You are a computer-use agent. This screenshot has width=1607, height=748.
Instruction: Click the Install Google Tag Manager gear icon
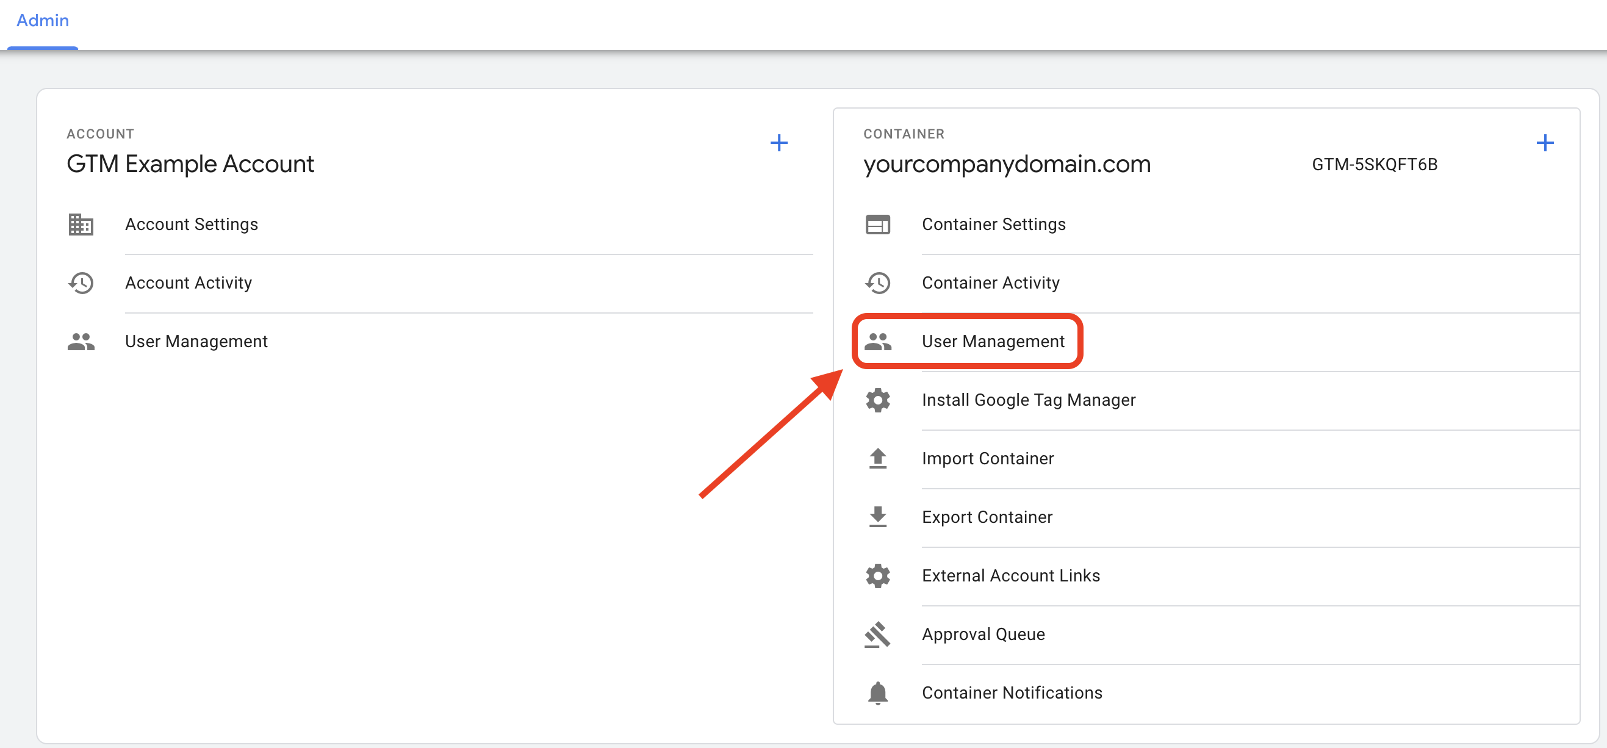[877, 400]
